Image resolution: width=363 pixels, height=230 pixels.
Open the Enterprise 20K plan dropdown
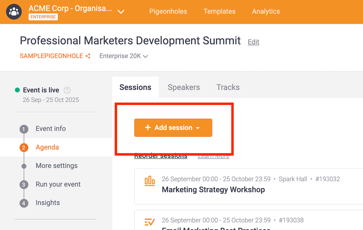124,56
